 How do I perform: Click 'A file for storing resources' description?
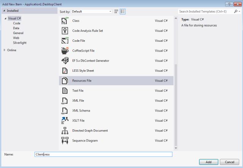pos(199,25)
